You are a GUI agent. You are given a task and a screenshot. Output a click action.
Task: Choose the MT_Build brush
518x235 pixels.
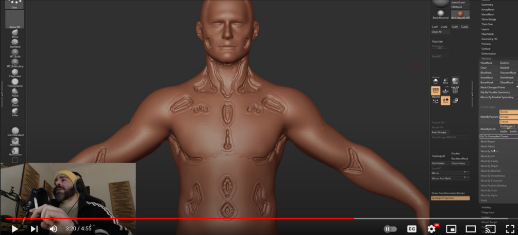(x=15, y=53)
